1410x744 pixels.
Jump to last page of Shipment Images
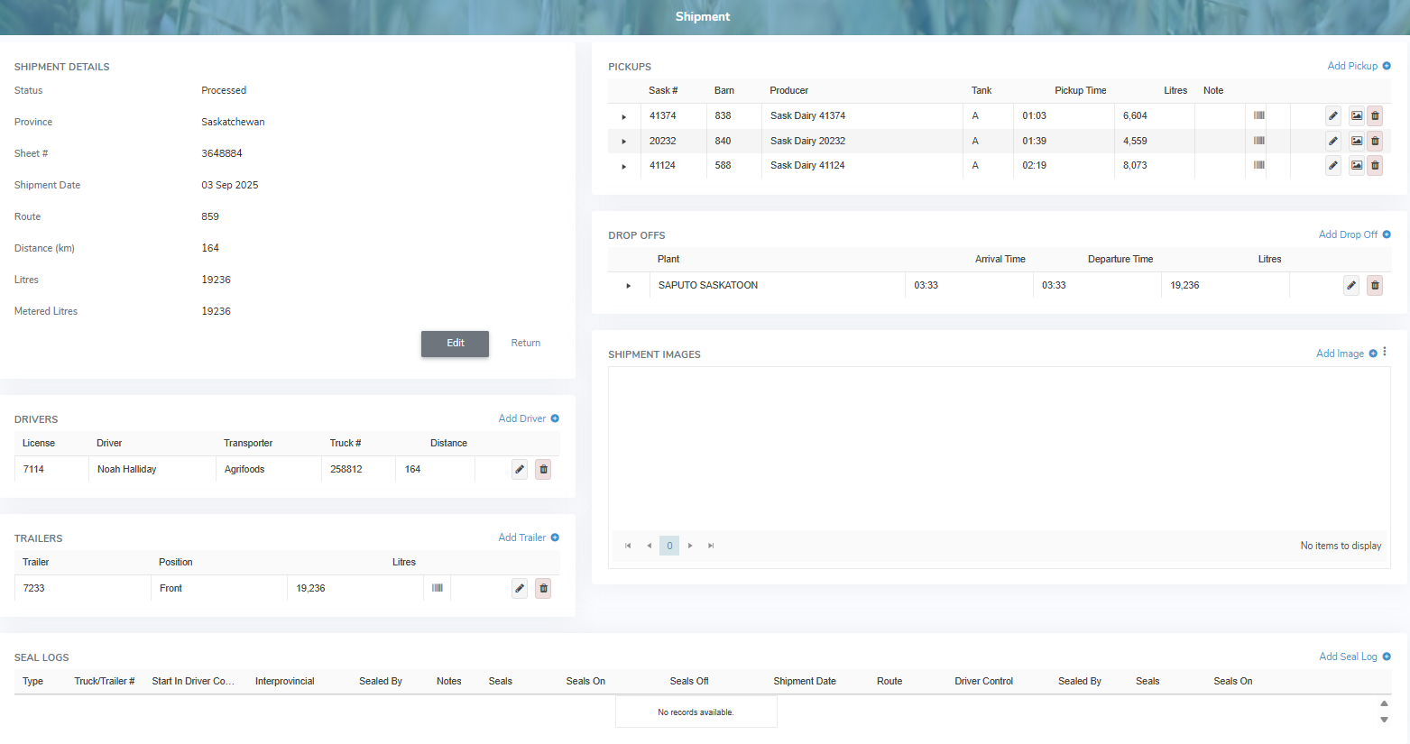(710, 546)
